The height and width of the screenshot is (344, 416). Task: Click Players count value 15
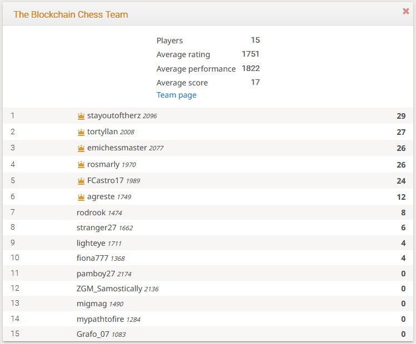click(x=255, y=40)
